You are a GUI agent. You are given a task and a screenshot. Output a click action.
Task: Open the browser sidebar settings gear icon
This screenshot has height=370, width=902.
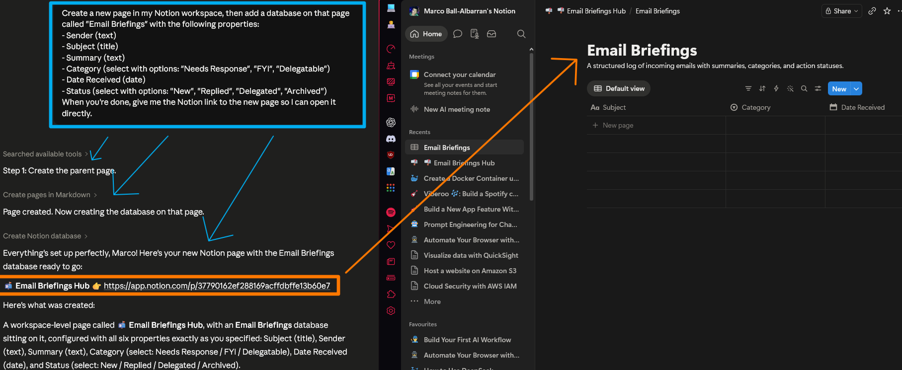[x=391, y=310]
